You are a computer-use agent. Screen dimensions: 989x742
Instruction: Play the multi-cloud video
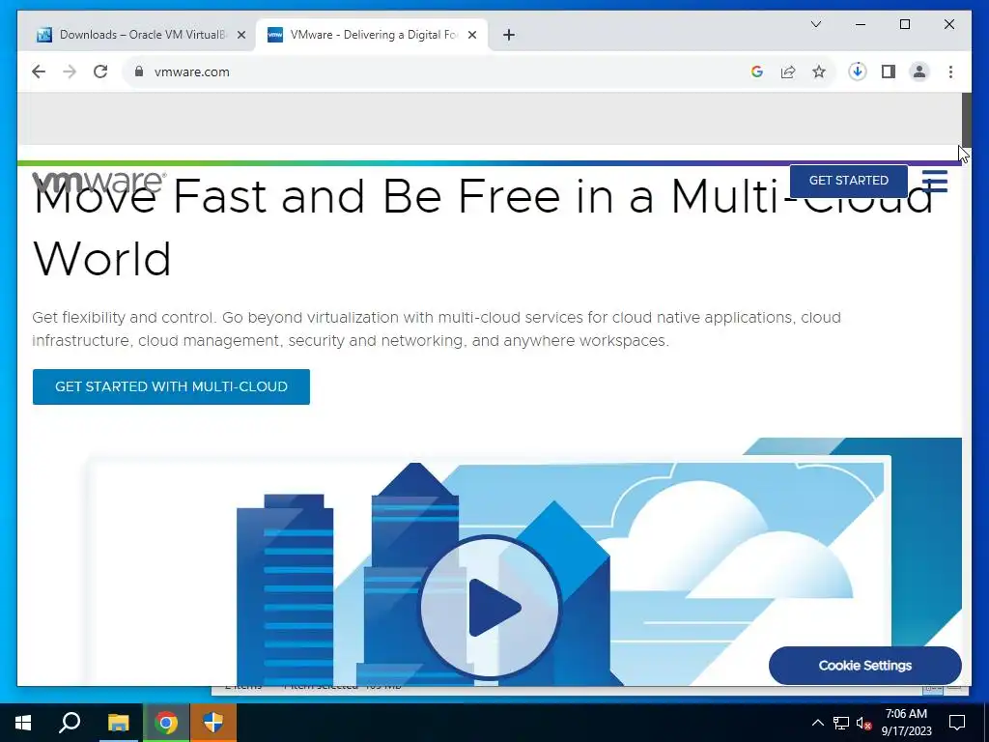coord(490,607)
